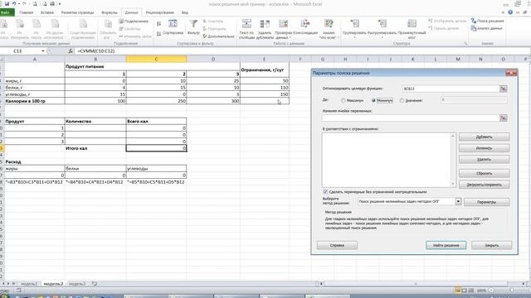Image resolution: width=531 pixels, height=298 pixels.
Task: Switch to Главная ribbon tab
Action: click(x=26, y=12)
